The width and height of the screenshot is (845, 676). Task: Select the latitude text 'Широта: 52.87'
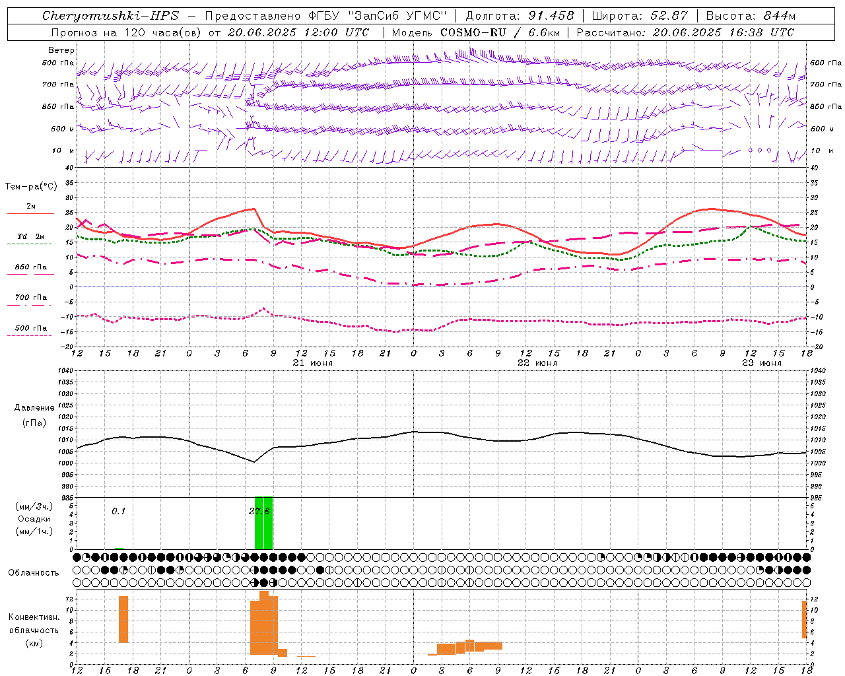[x=640, y=16]
